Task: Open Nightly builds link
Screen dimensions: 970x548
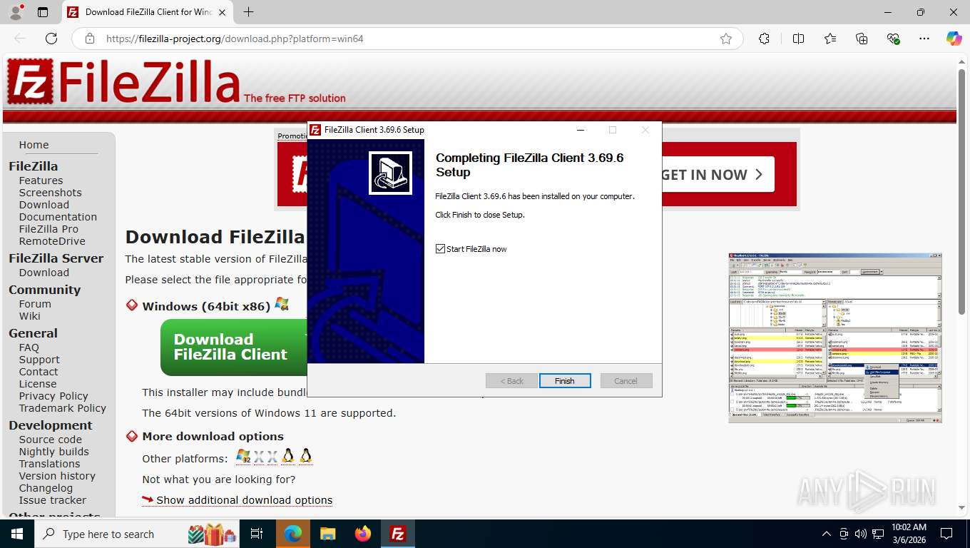Action: pos(54,452)
